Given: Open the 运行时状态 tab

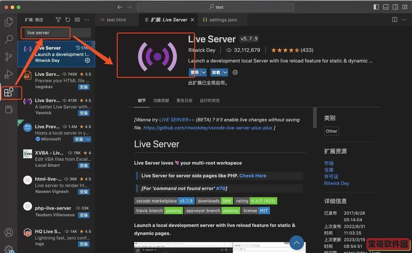Looking at the screenshot, I should [210, 100].
